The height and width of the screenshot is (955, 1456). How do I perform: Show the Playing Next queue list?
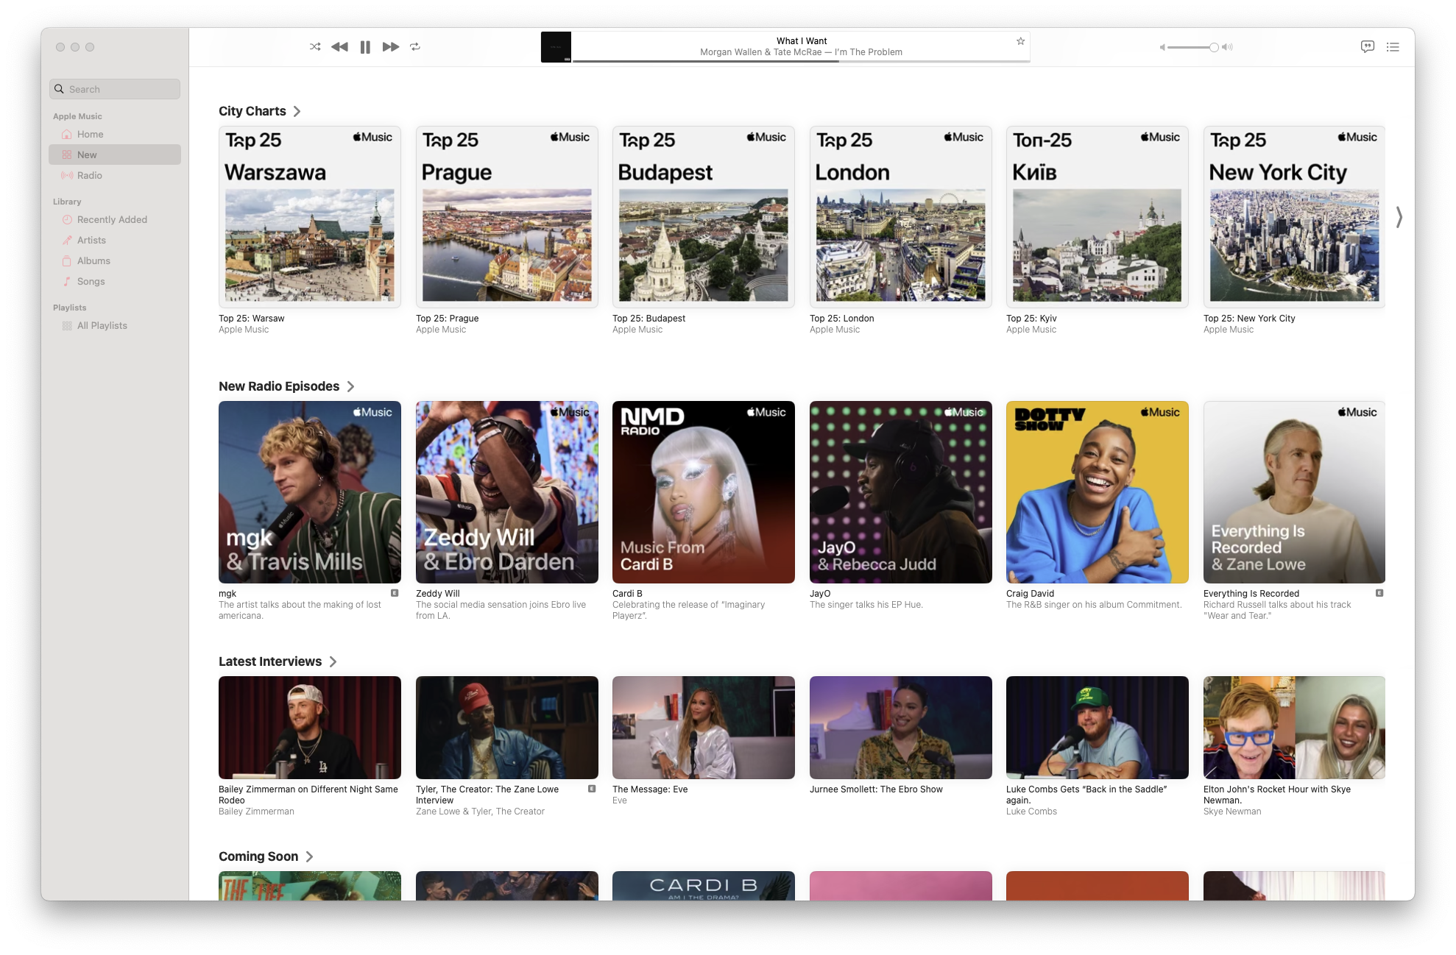point(1393,46)
